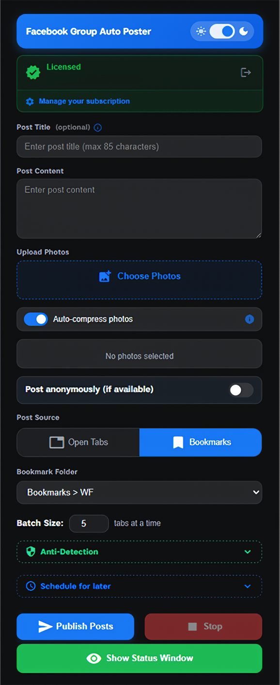Click the clock icon on Schedule for later
This screenshot has height=685, width=280.
[31, 586]
